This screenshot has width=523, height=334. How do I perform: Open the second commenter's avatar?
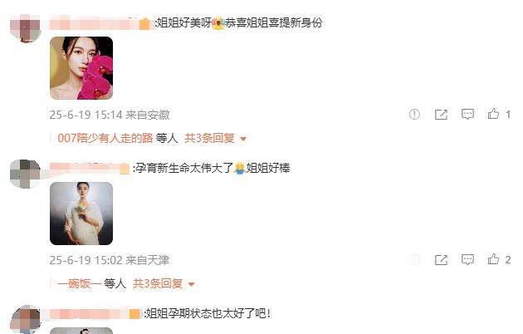pos(25,174)
